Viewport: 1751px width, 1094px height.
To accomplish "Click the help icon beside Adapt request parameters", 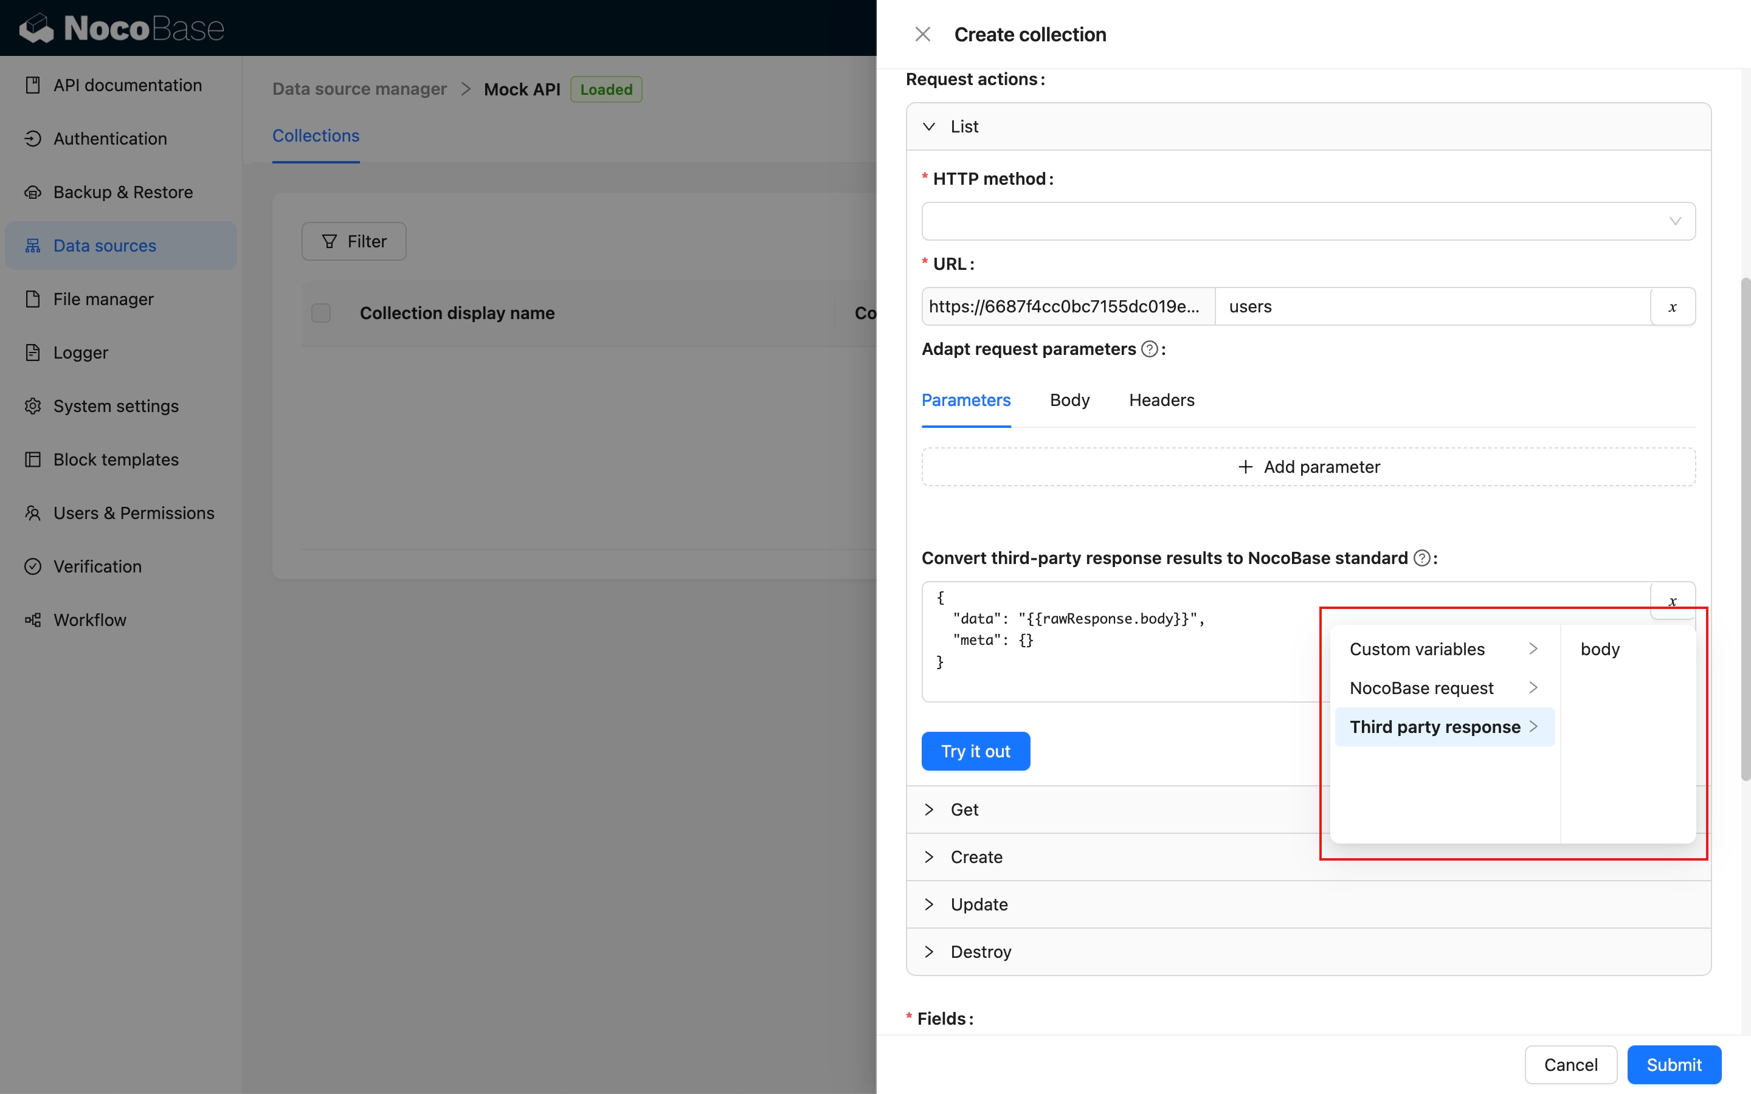I will tap(1149, 349).
